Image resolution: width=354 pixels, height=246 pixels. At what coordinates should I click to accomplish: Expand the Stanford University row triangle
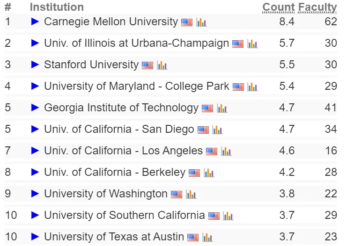(x=35, y=65)
